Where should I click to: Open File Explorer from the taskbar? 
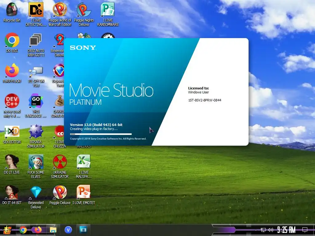coord(53,230)
